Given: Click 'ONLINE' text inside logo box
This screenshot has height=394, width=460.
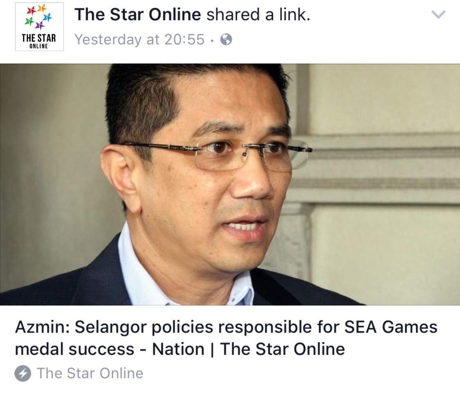Looking at the screenshot, I should pos(39,46).
